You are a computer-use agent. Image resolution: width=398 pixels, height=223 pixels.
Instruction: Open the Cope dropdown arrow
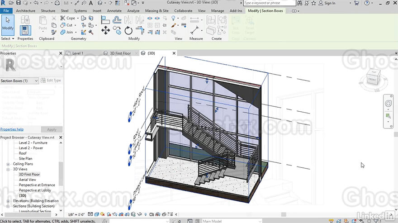(78, 18)
